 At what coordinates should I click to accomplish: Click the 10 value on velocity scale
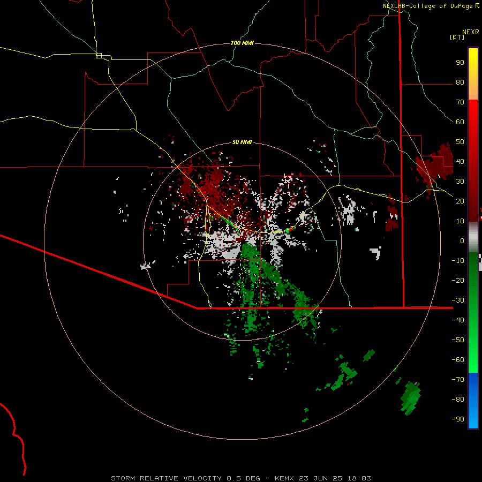tap(460, 221)
